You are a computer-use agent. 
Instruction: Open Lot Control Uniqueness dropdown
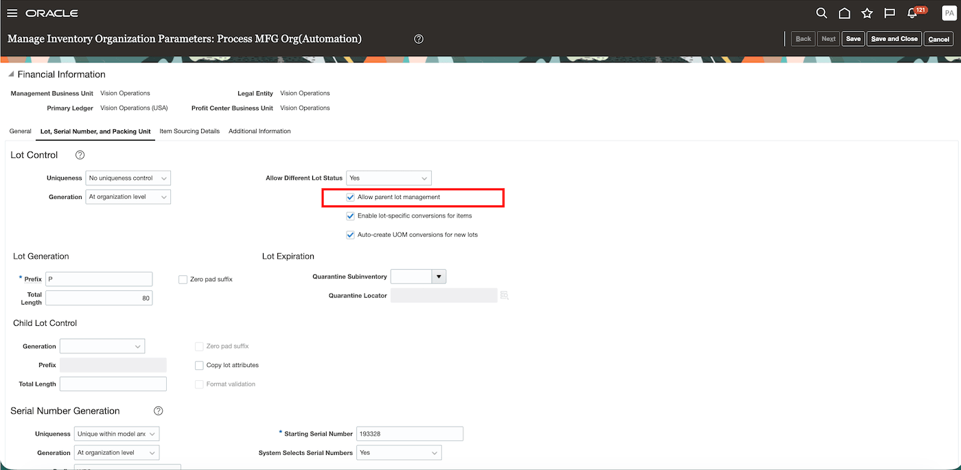[x=128, y=178]
